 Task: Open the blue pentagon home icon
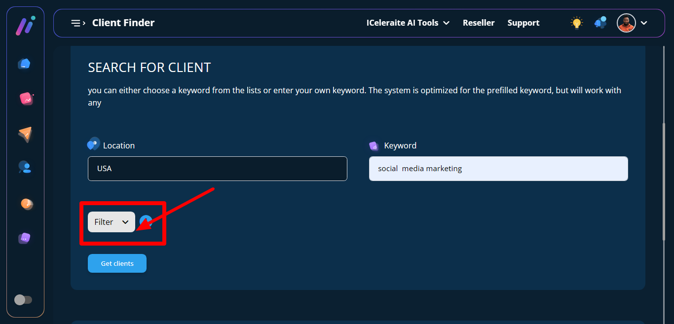pos(24,64)
